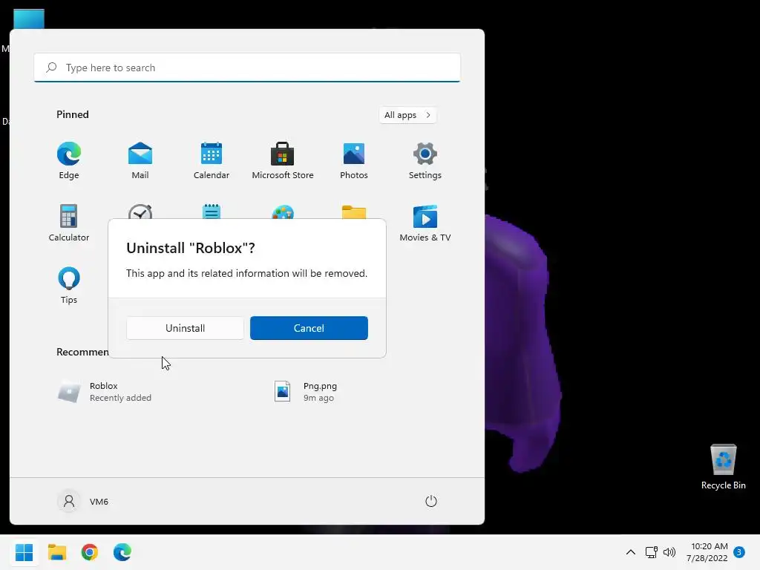Cancel the Roblox uninstall dialog
Viewport: 760px width, 570px height.
(309, 328)
